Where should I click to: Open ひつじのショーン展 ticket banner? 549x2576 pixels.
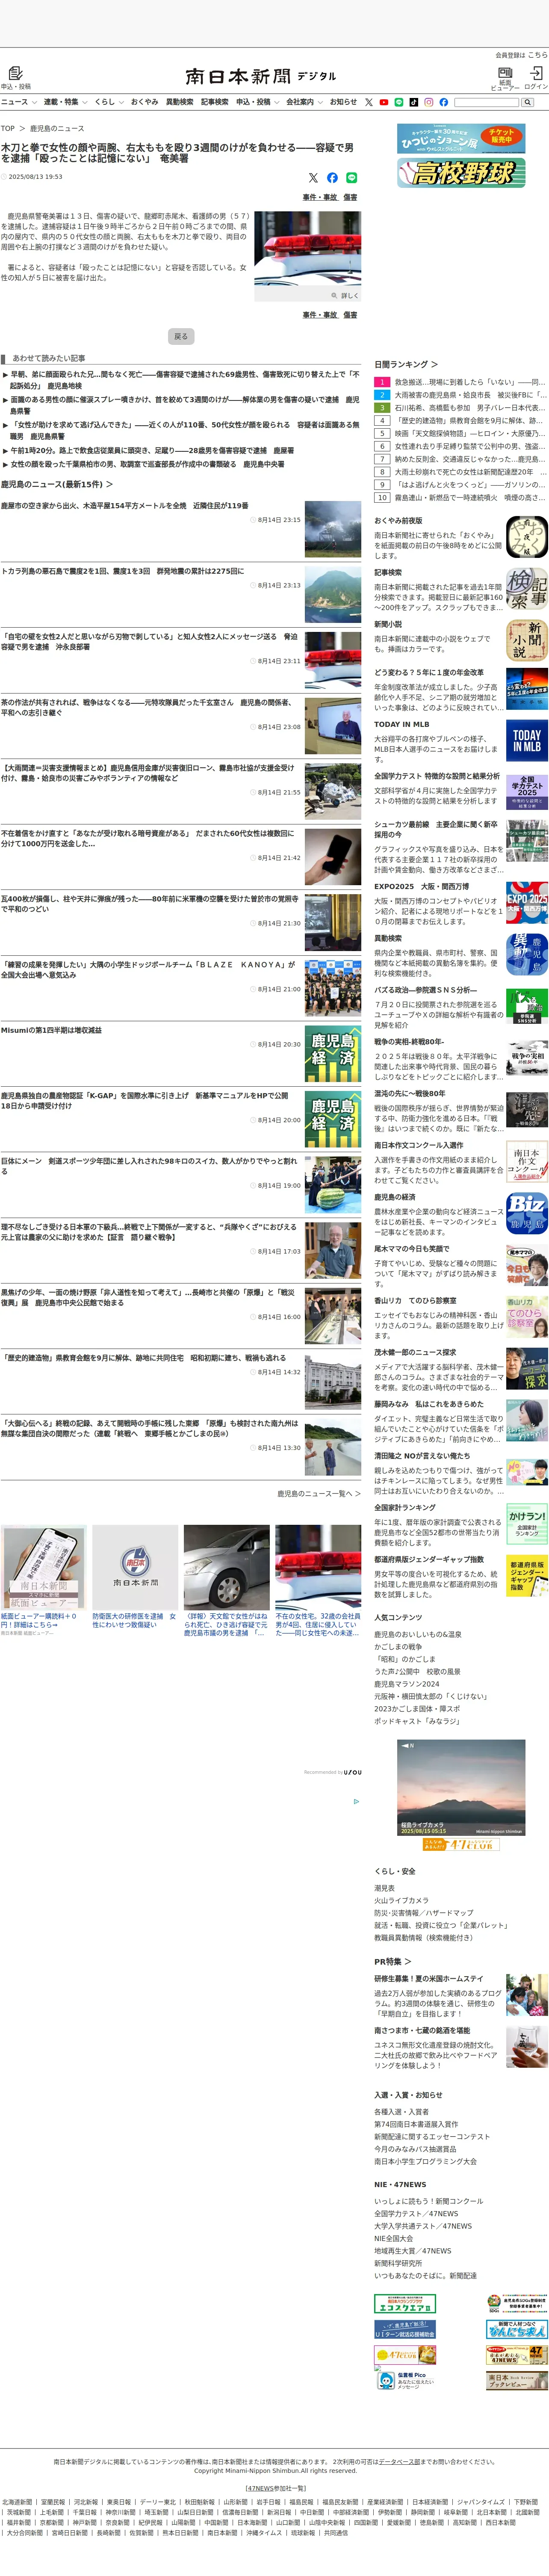point(461,138)
